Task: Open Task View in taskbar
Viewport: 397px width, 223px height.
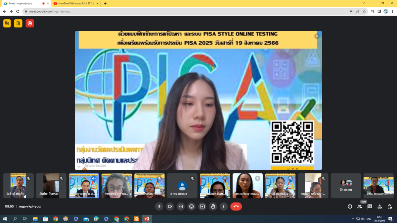Action: pyautogui.click(x=25, y=219)
